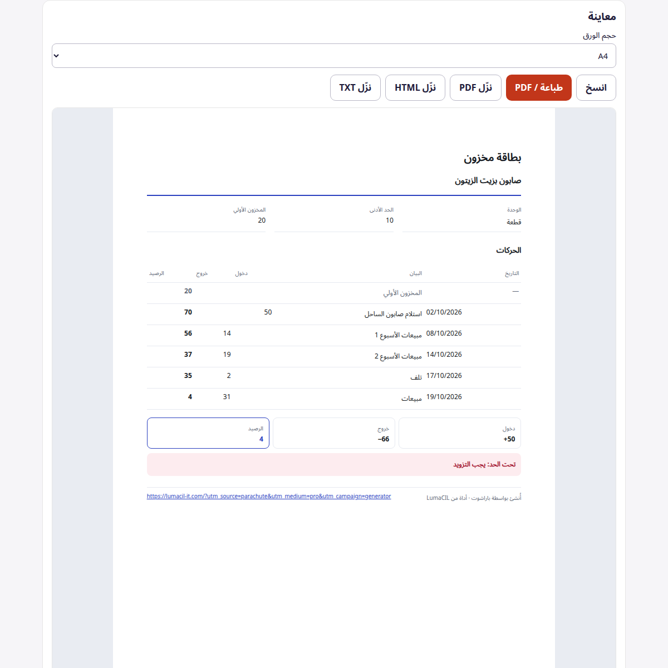This screenshot has width=668, height=668.
Task: Click the balance 70 cell
Action: pos(188,312)
